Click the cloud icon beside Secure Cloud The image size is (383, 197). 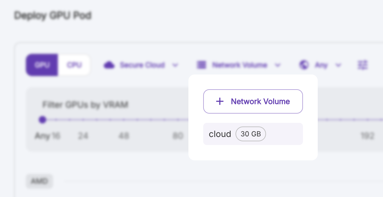coord(109,65)
